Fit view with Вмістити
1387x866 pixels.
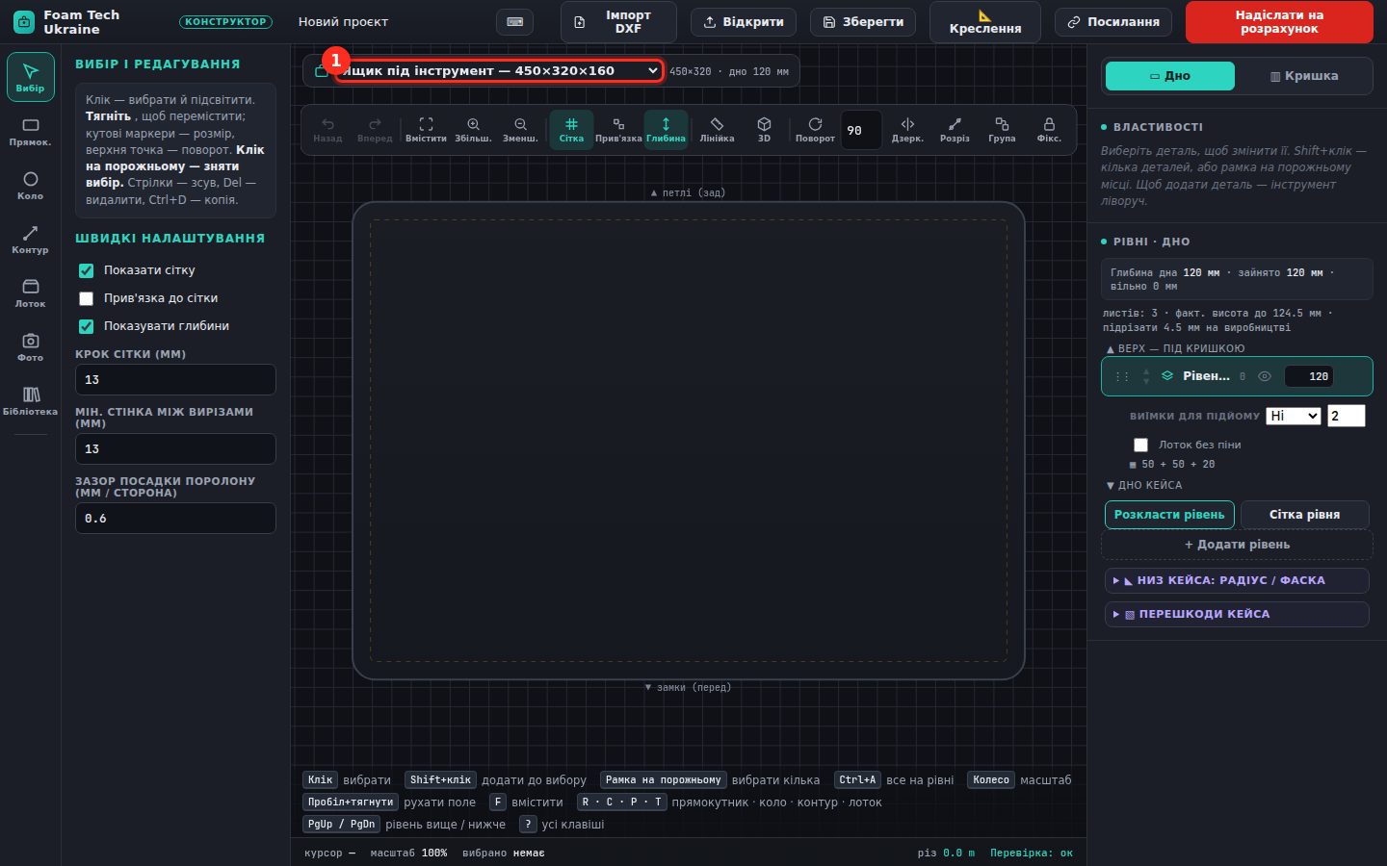[x=426, y=130]
